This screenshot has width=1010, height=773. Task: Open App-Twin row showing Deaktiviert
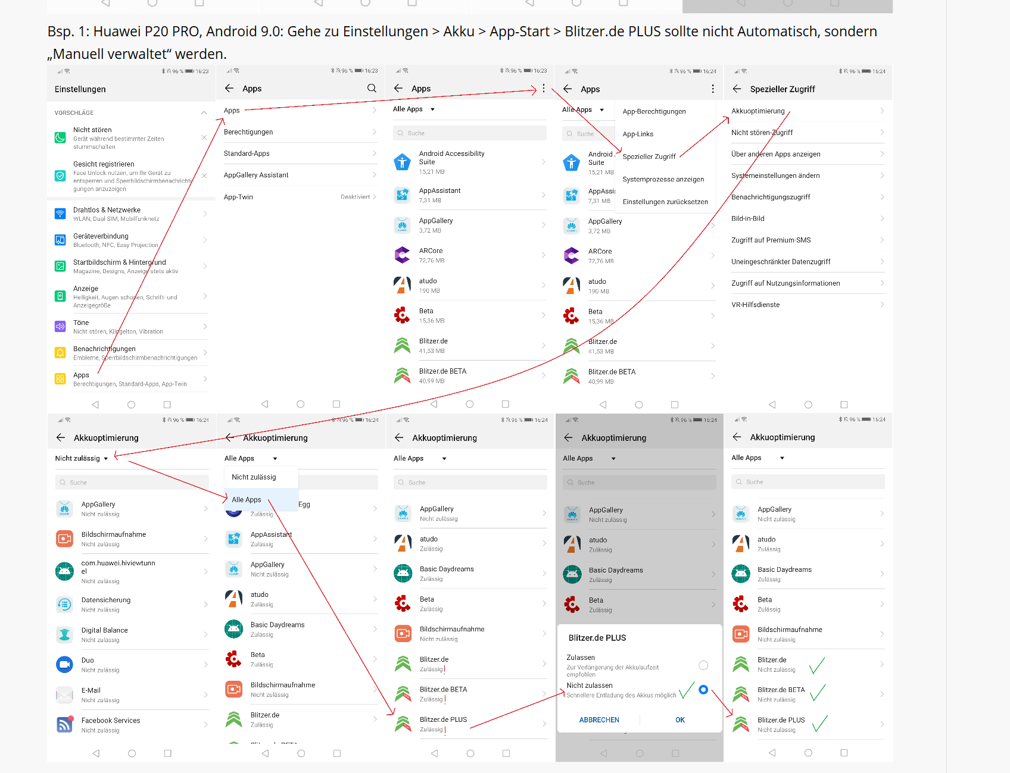301,196
